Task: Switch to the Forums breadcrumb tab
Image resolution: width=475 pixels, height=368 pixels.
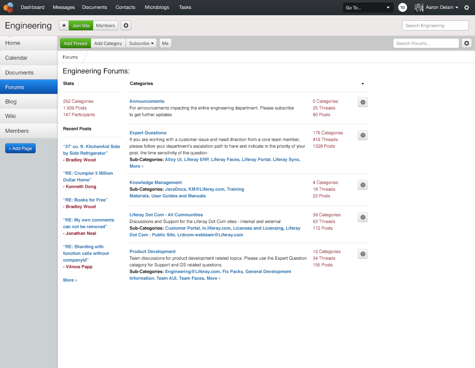Action: (70, 57)
